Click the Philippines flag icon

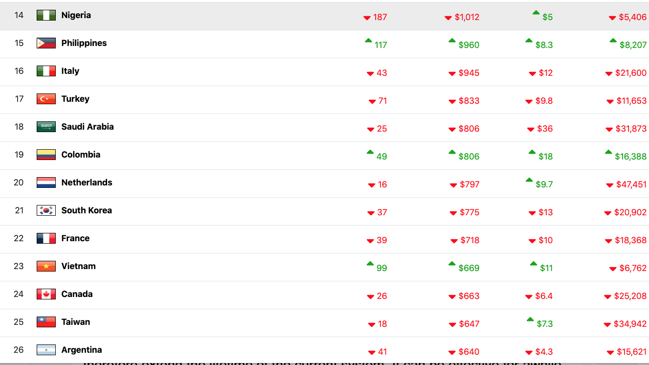(x=46, y=43)
